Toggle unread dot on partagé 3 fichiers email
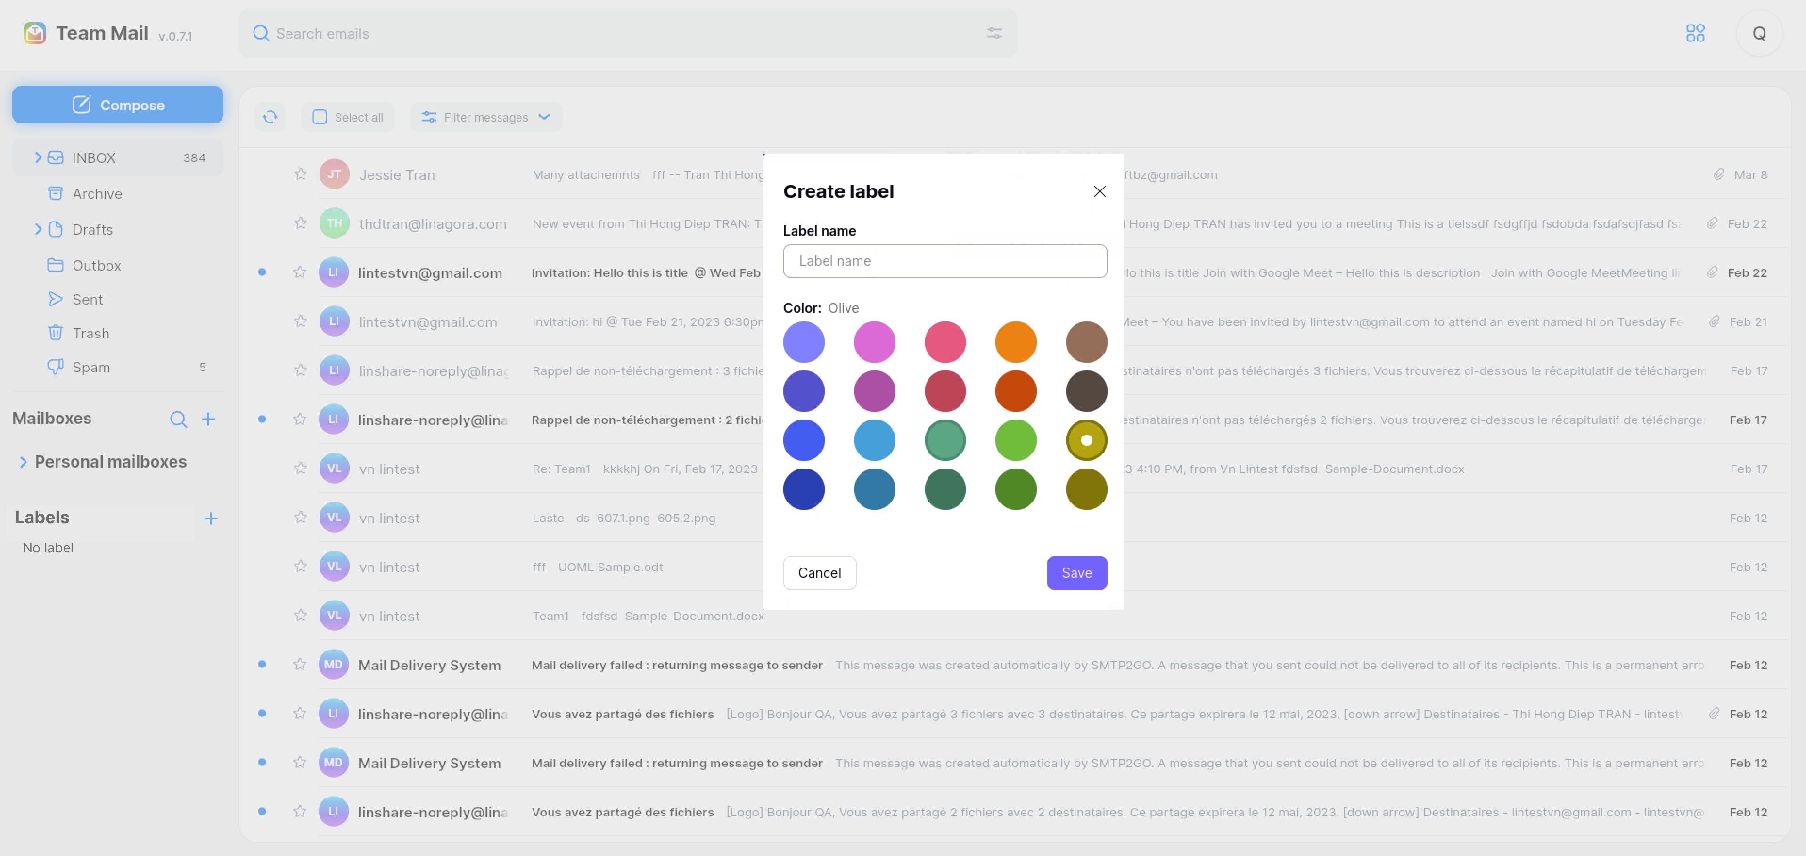 coord(262,714)
